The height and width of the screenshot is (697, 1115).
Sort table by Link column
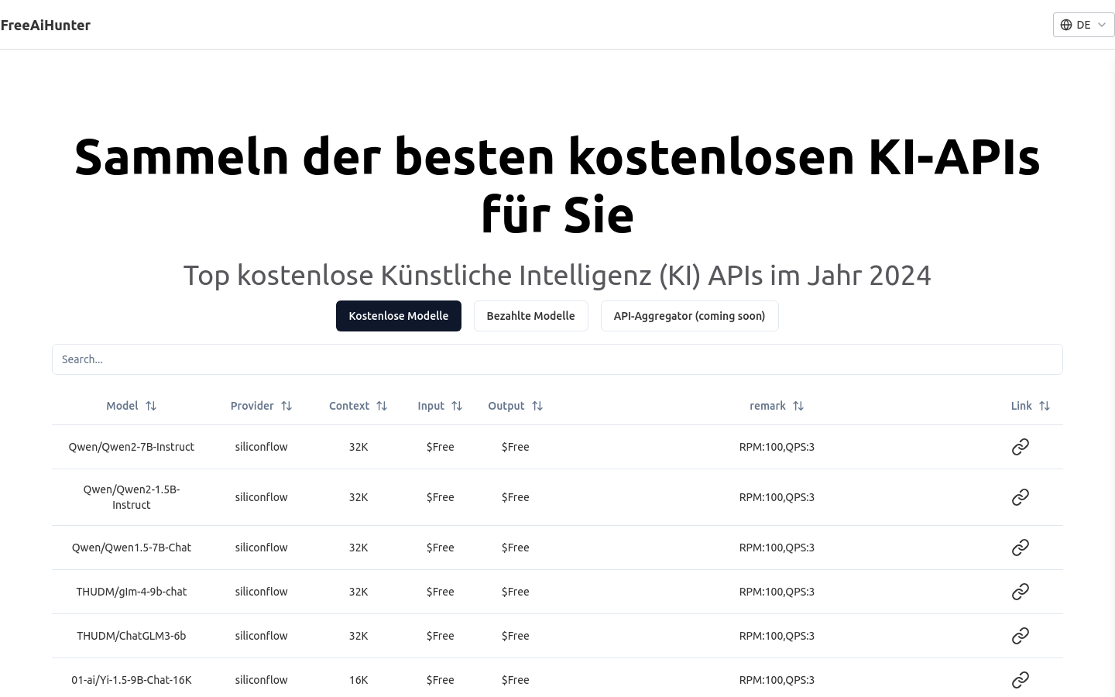tap(1031, 406)
